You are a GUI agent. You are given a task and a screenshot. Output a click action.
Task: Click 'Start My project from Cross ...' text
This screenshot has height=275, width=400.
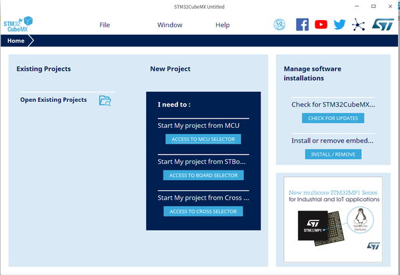pos(203,198)
